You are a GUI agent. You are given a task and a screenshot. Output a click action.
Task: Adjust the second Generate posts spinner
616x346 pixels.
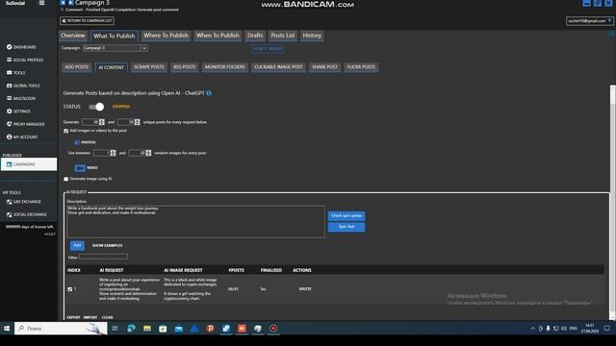click(137, 122)
